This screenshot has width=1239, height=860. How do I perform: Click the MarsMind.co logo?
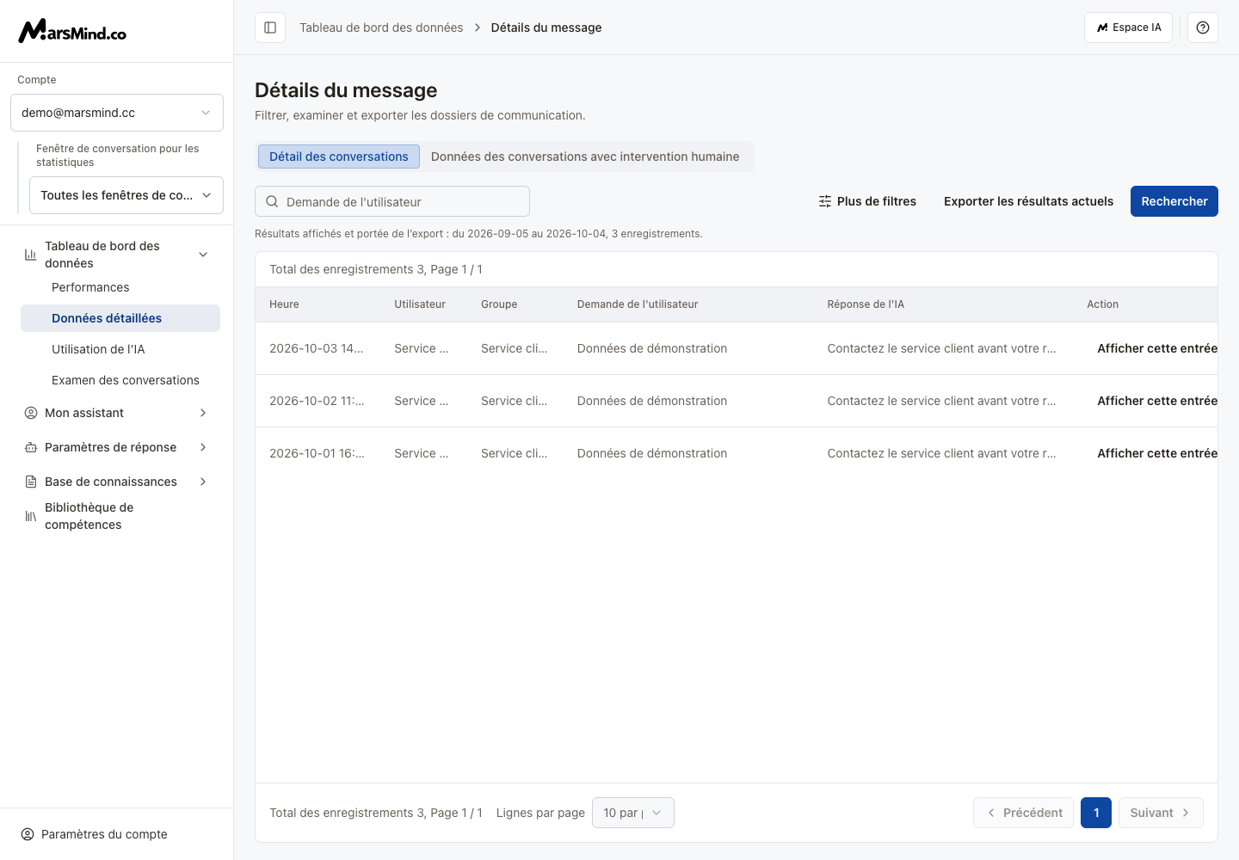pyautogui.click(x=72, y=31)
